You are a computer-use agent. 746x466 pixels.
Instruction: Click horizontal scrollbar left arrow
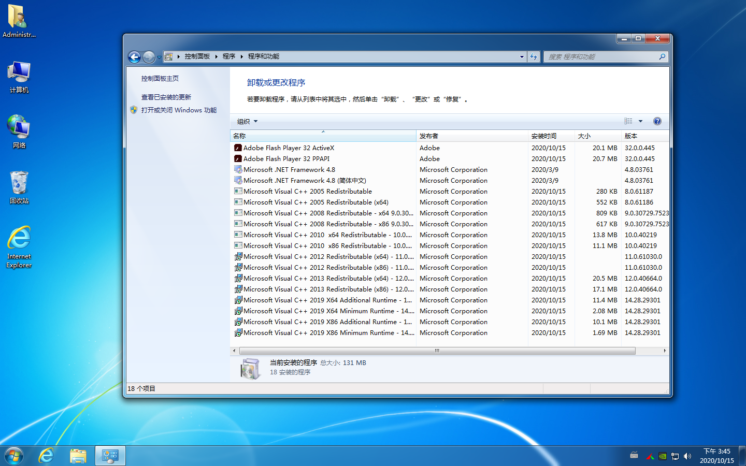coord(234,351)
